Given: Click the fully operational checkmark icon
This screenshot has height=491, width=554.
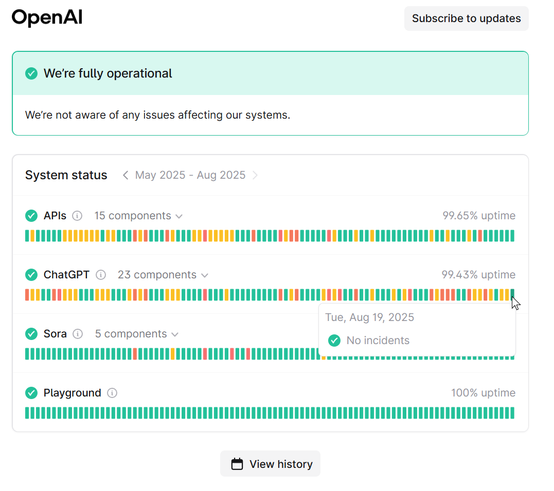Looking at the screenshot, I should pos(31,73).
